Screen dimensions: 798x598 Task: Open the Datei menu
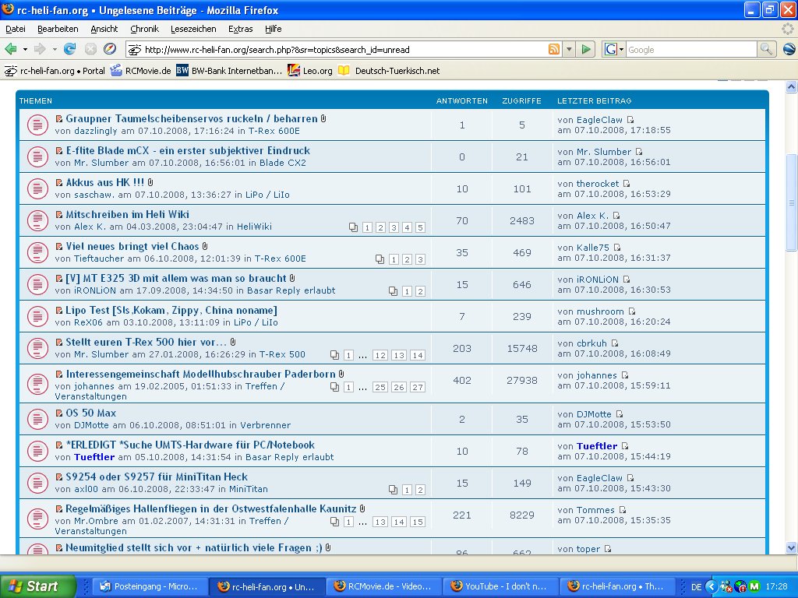16,29
